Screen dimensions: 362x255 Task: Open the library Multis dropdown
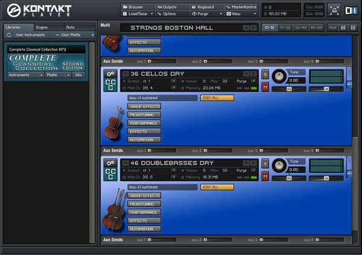coord(58,75)
